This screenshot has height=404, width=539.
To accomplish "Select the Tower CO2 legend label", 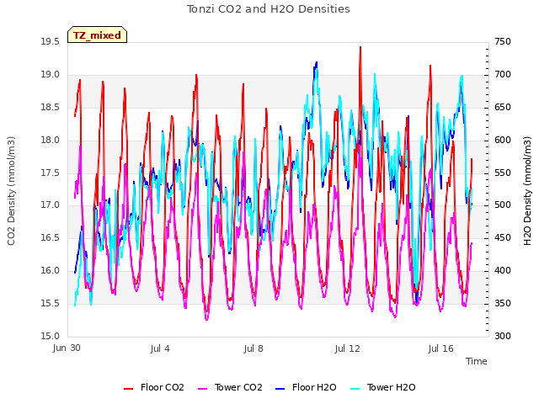I will pos(238,387).
